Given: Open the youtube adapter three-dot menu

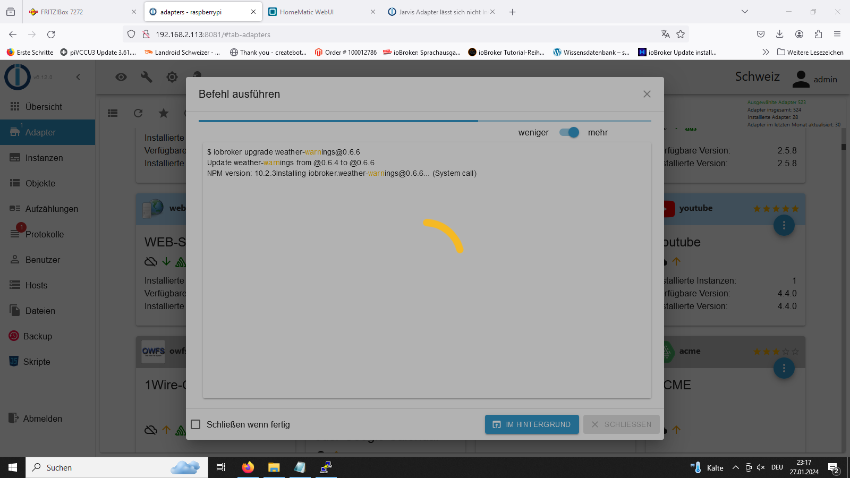Looking at the screenshot, I should tap(784, 225).
